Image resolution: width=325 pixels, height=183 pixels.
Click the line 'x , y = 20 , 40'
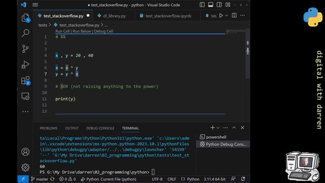pos(74,55)
